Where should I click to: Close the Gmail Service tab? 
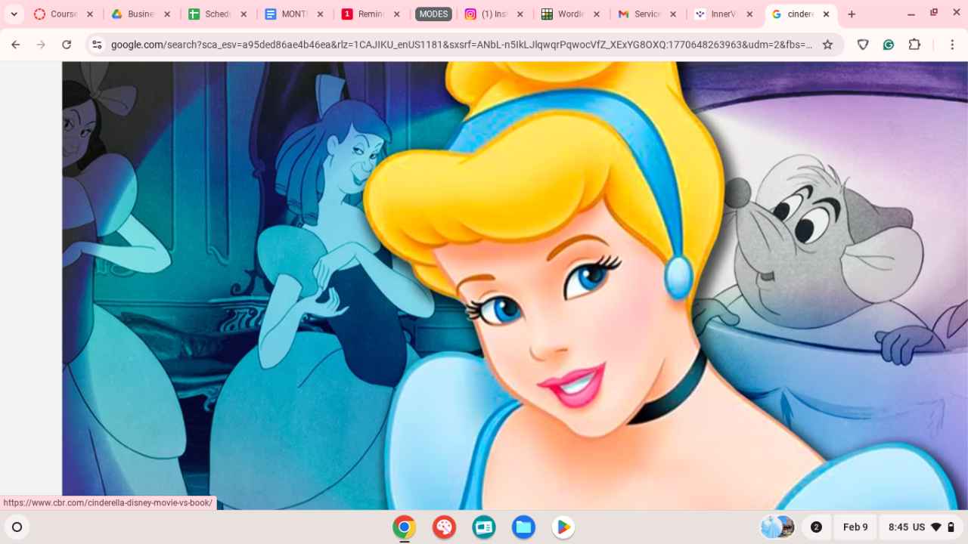673,14
